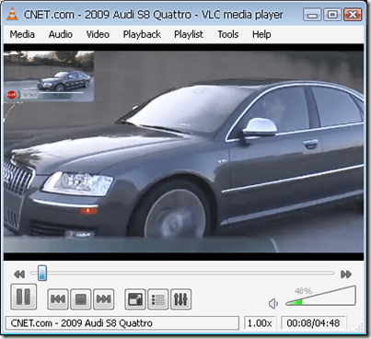This screenshot has width=371, height=339.
Task: Click the 1.00x playback speed indicator
Action: 260,323
